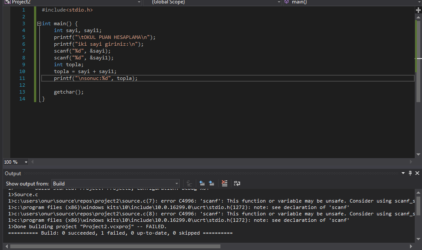
Task: Click the editor splitter handle above scrollbar
Action: pos(418,9)
